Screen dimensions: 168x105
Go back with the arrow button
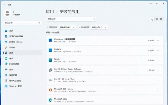(x=4, y=4)
